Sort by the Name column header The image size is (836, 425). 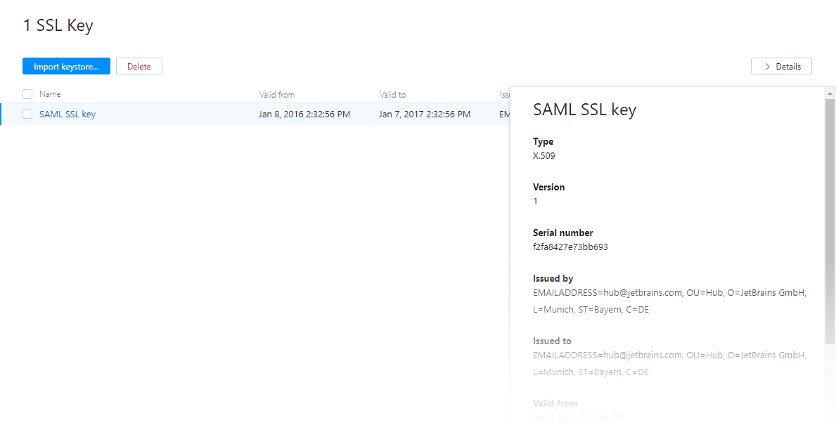coord(50,94)
